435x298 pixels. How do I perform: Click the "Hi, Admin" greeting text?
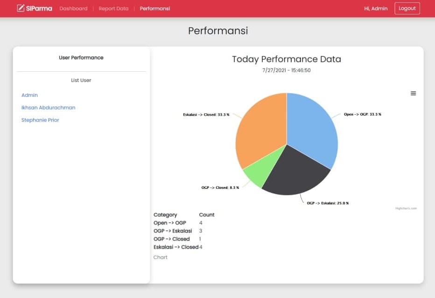coord(376,8)
